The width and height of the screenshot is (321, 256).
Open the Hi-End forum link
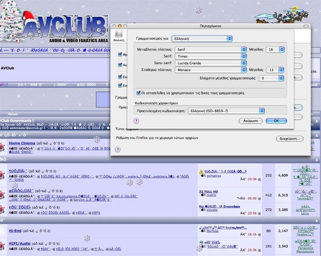click(15, 231)
